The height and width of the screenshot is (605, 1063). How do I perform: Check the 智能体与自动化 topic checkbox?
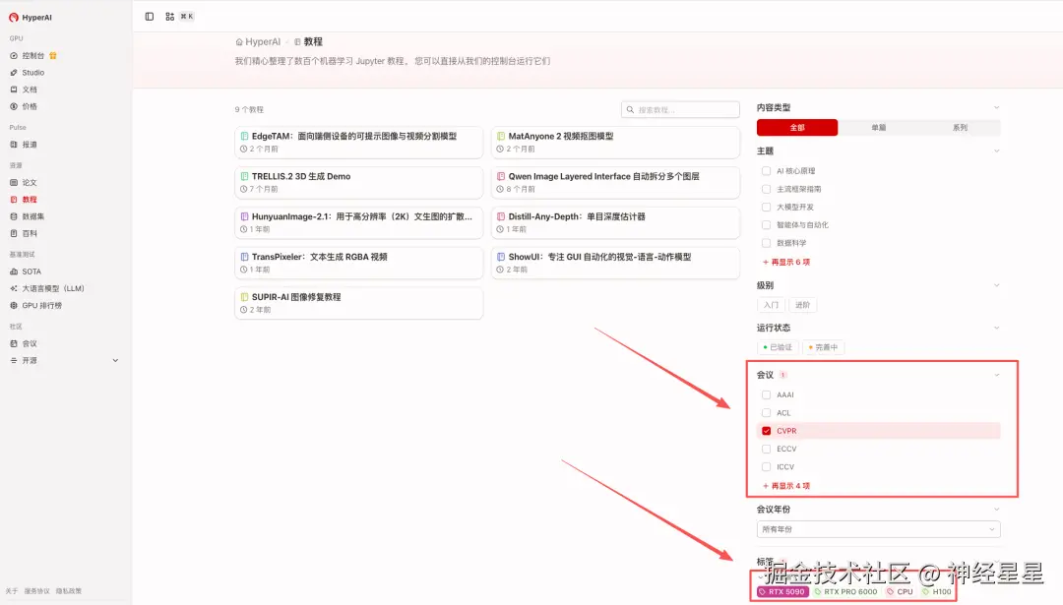(766, 224)
